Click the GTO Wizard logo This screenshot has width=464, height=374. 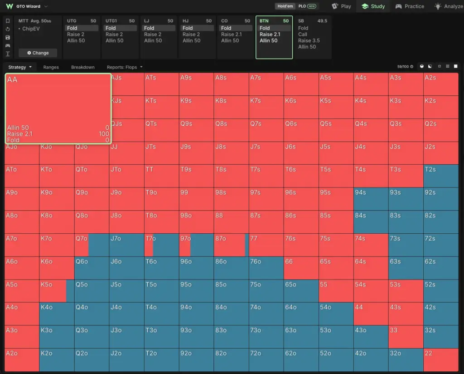[x=10, y=6]
